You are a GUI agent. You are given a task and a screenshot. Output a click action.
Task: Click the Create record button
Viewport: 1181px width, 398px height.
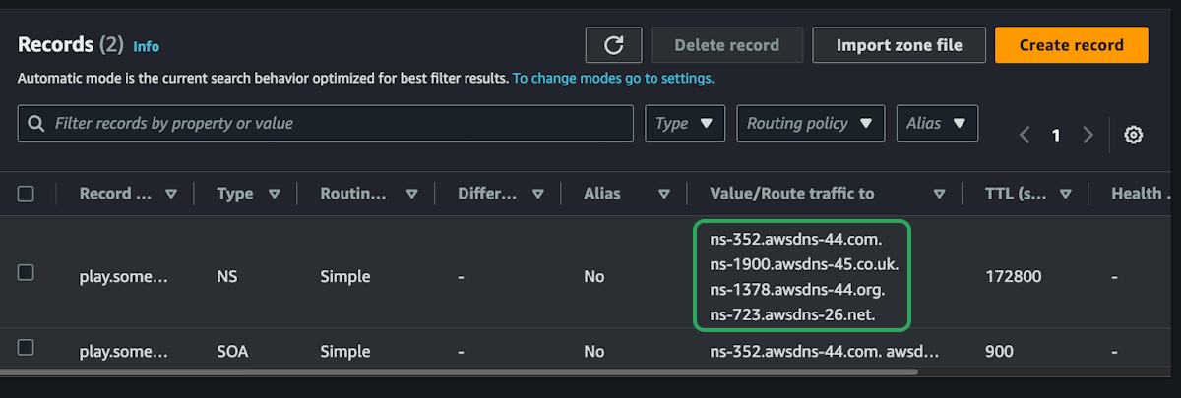(x=1072, y=45)
